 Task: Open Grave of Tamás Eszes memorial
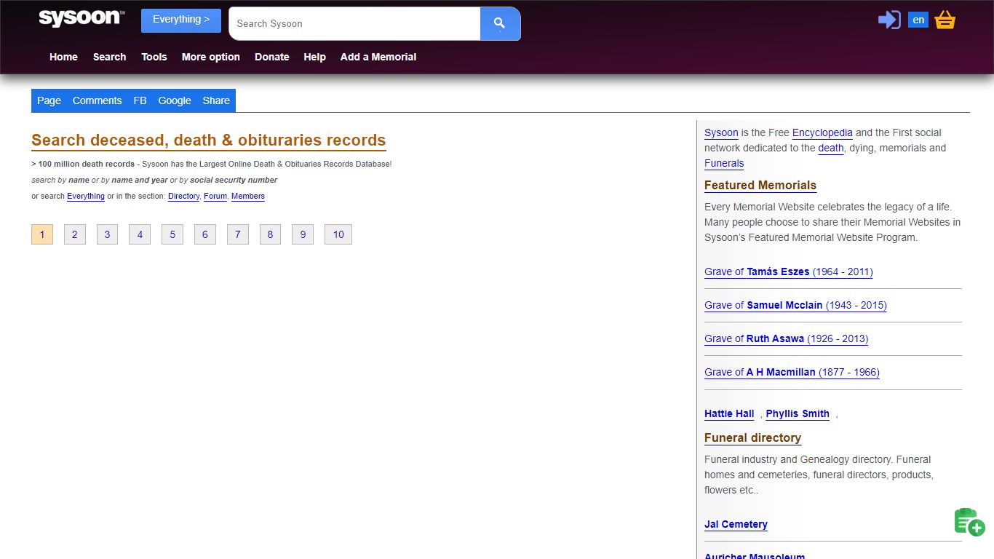pyautogui.click(x=789, y=271)
